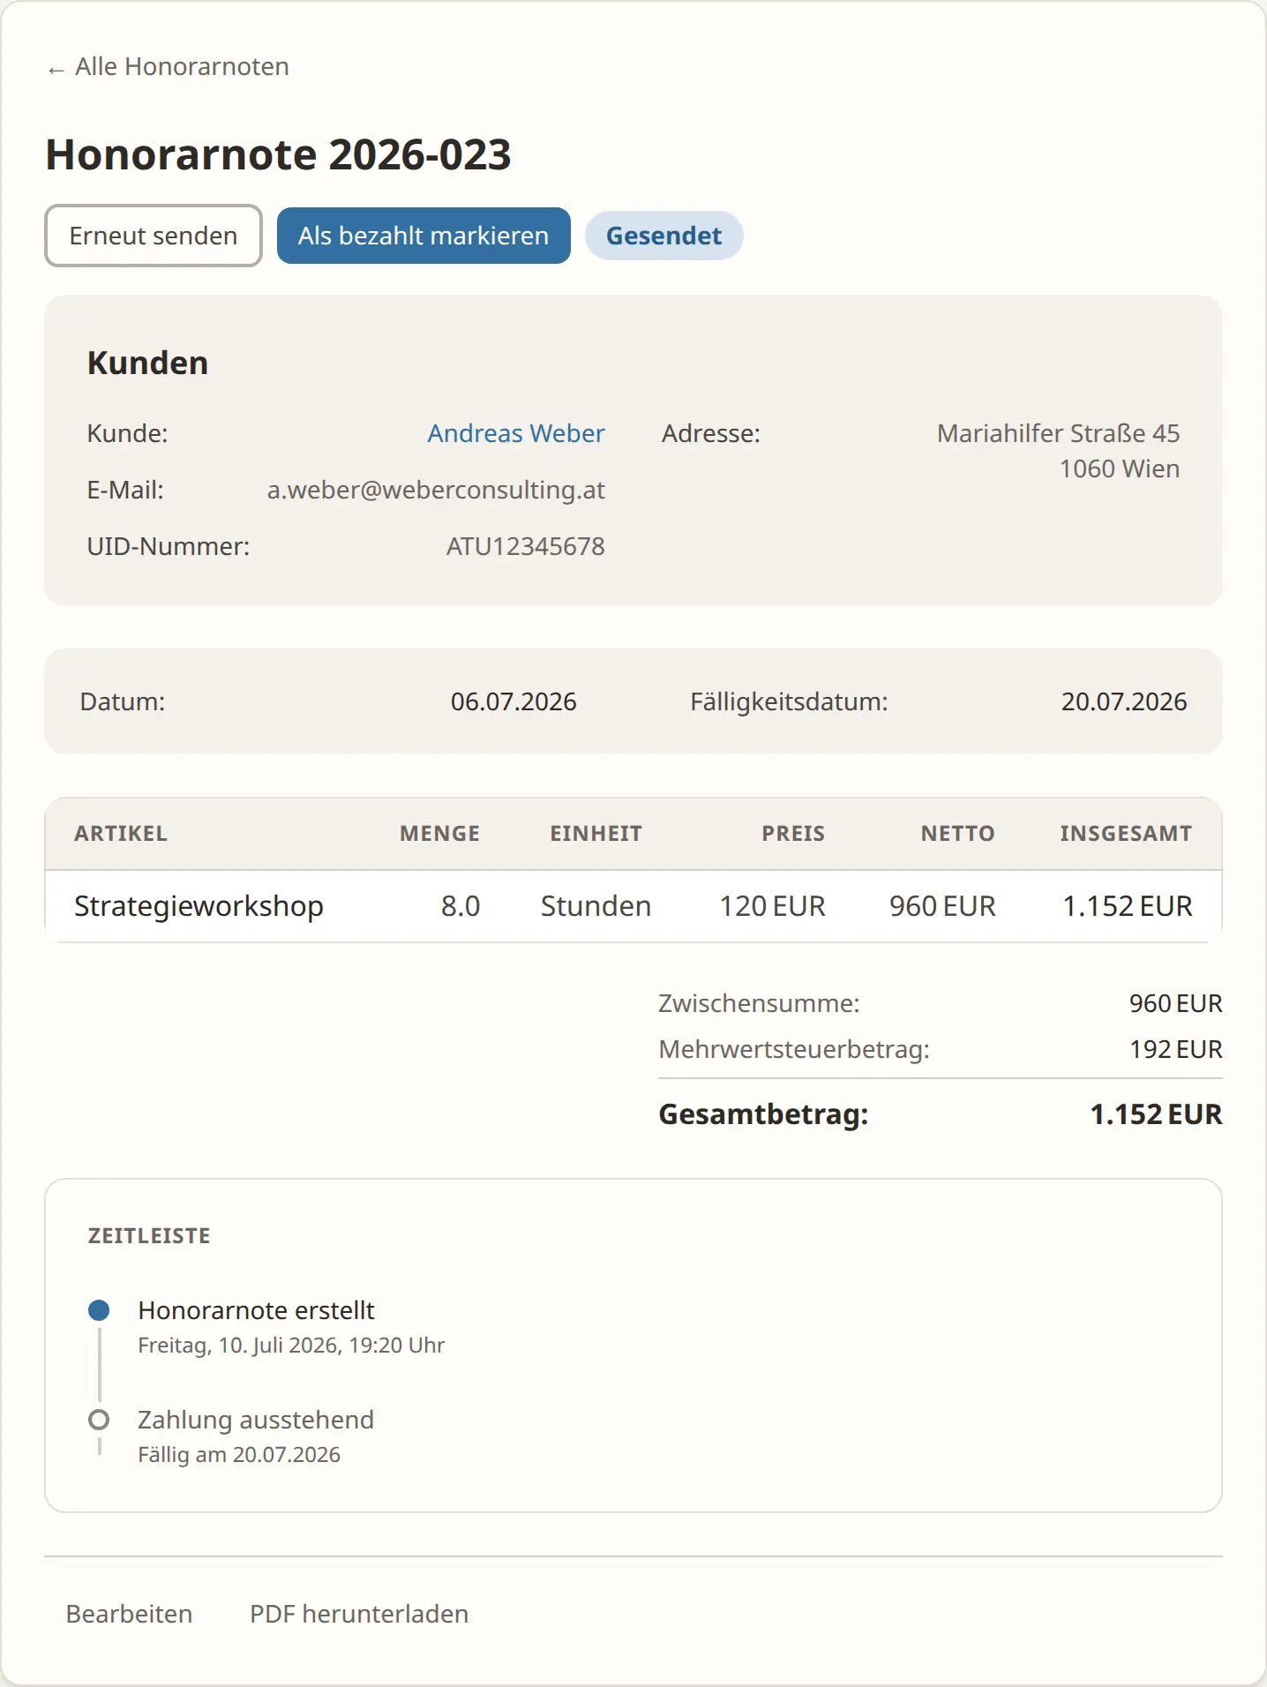
Task: Click the Erneut senden button
Action: 154,236
